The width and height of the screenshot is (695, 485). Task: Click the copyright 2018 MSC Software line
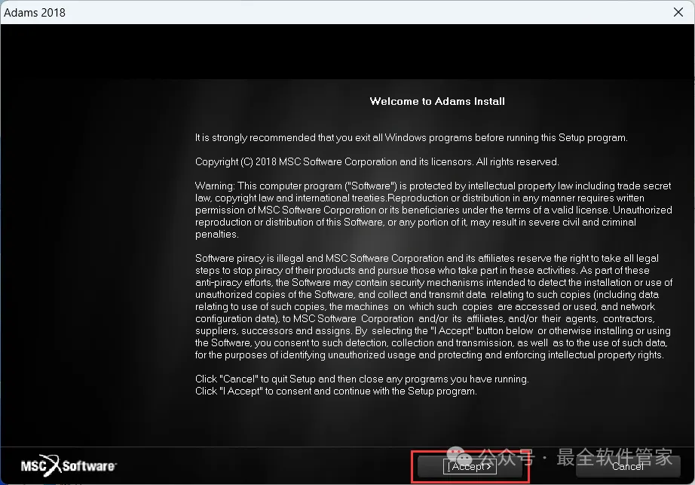click(377, 162)
